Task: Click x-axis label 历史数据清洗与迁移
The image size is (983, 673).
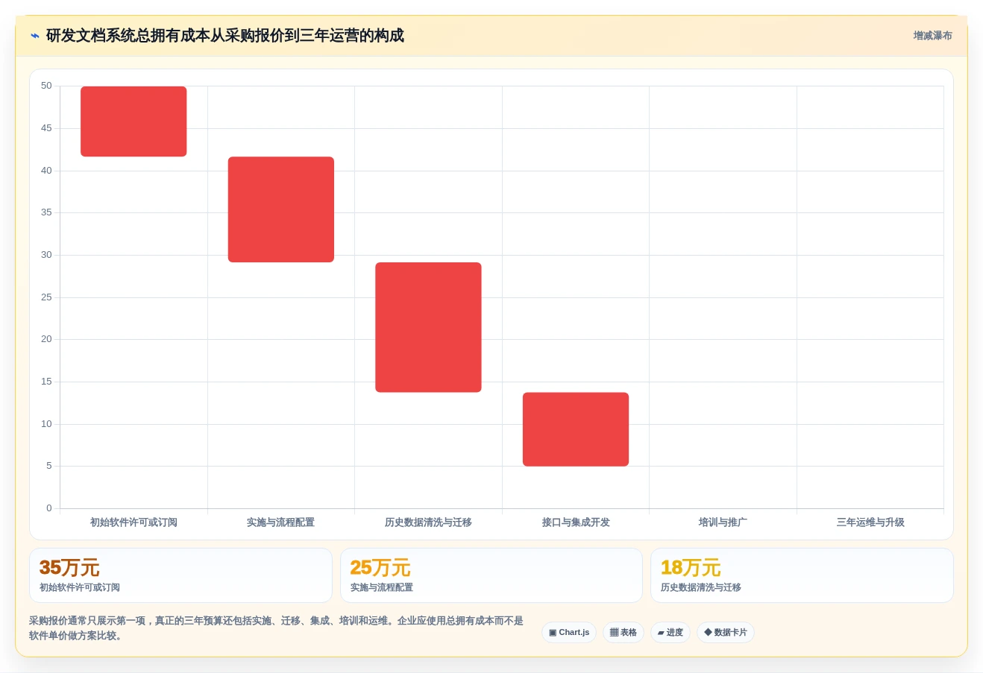Action: point(428,522)
